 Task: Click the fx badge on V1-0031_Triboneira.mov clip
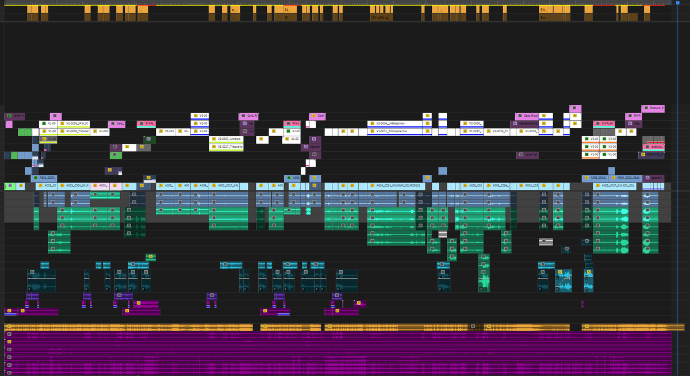pyautogui.click(x=371, y=132)
